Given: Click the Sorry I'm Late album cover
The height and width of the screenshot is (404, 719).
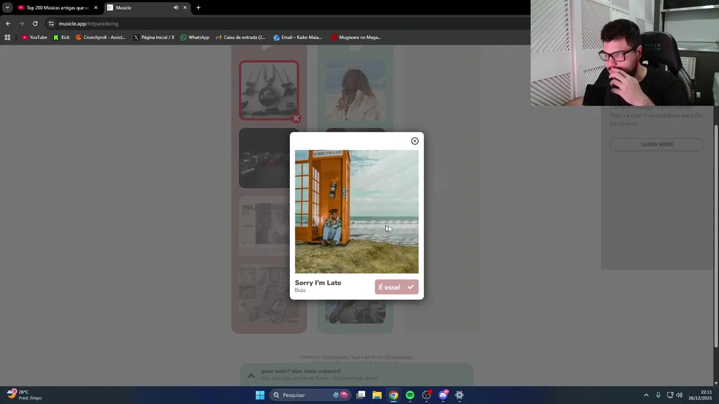Looking at the screenshot, I should tap(357, 212).
